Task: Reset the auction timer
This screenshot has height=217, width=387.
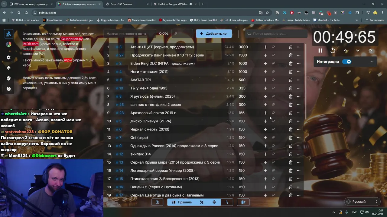Action: pos(333,51)
